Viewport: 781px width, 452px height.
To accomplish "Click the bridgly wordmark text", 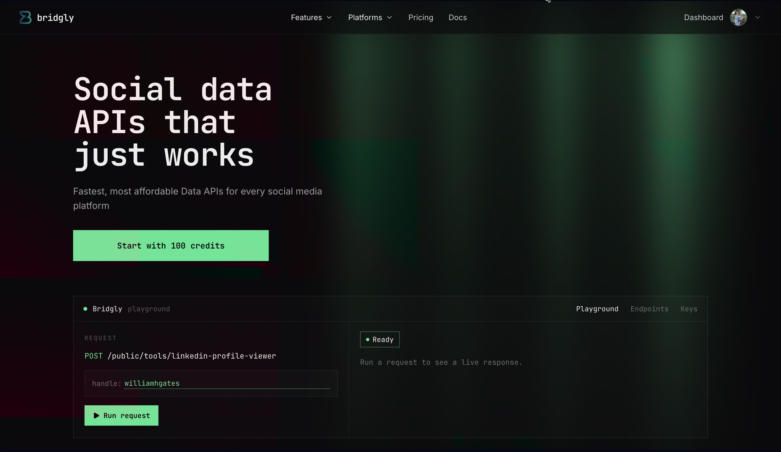I will pyautogui.click(x=55, y=18).
